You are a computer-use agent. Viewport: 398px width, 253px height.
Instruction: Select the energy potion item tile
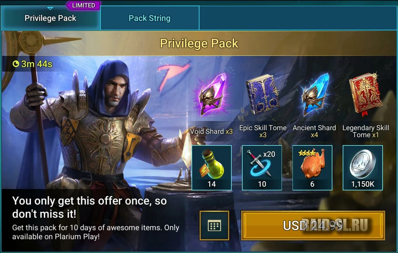[212, 168]
